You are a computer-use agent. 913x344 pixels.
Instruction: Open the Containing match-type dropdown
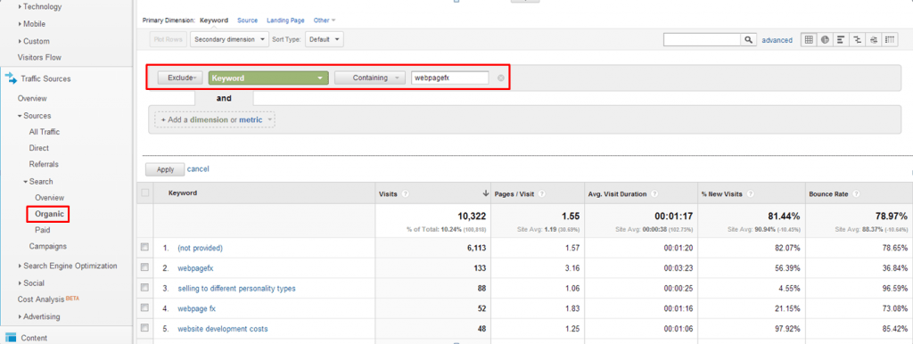(370, 78)
